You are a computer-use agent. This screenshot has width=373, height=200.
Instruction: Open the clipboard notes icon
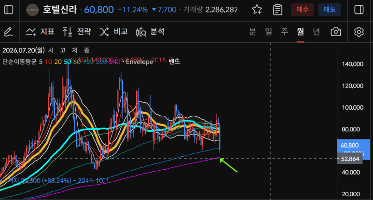tap(277, 10)
